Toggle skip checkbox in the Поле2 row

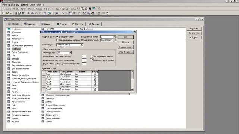pyautogui.click(x=94, y=77)
